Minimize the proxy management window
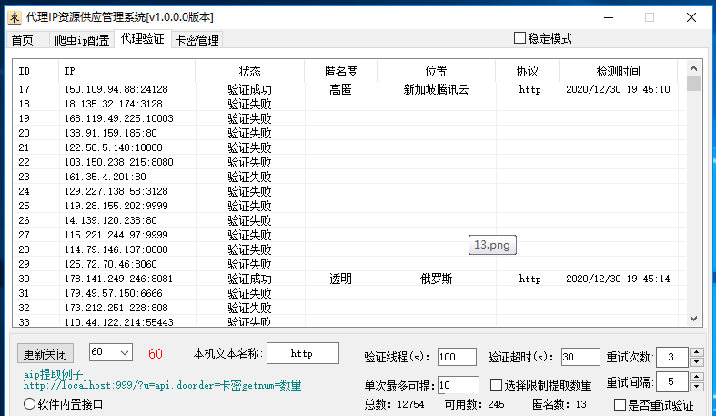The image size is (716, 416). [x=609, y=17]
